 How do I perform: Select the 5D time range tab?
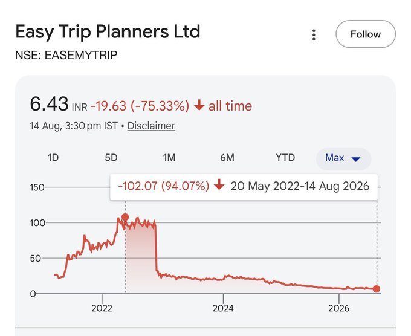click(x=111, y=158)
